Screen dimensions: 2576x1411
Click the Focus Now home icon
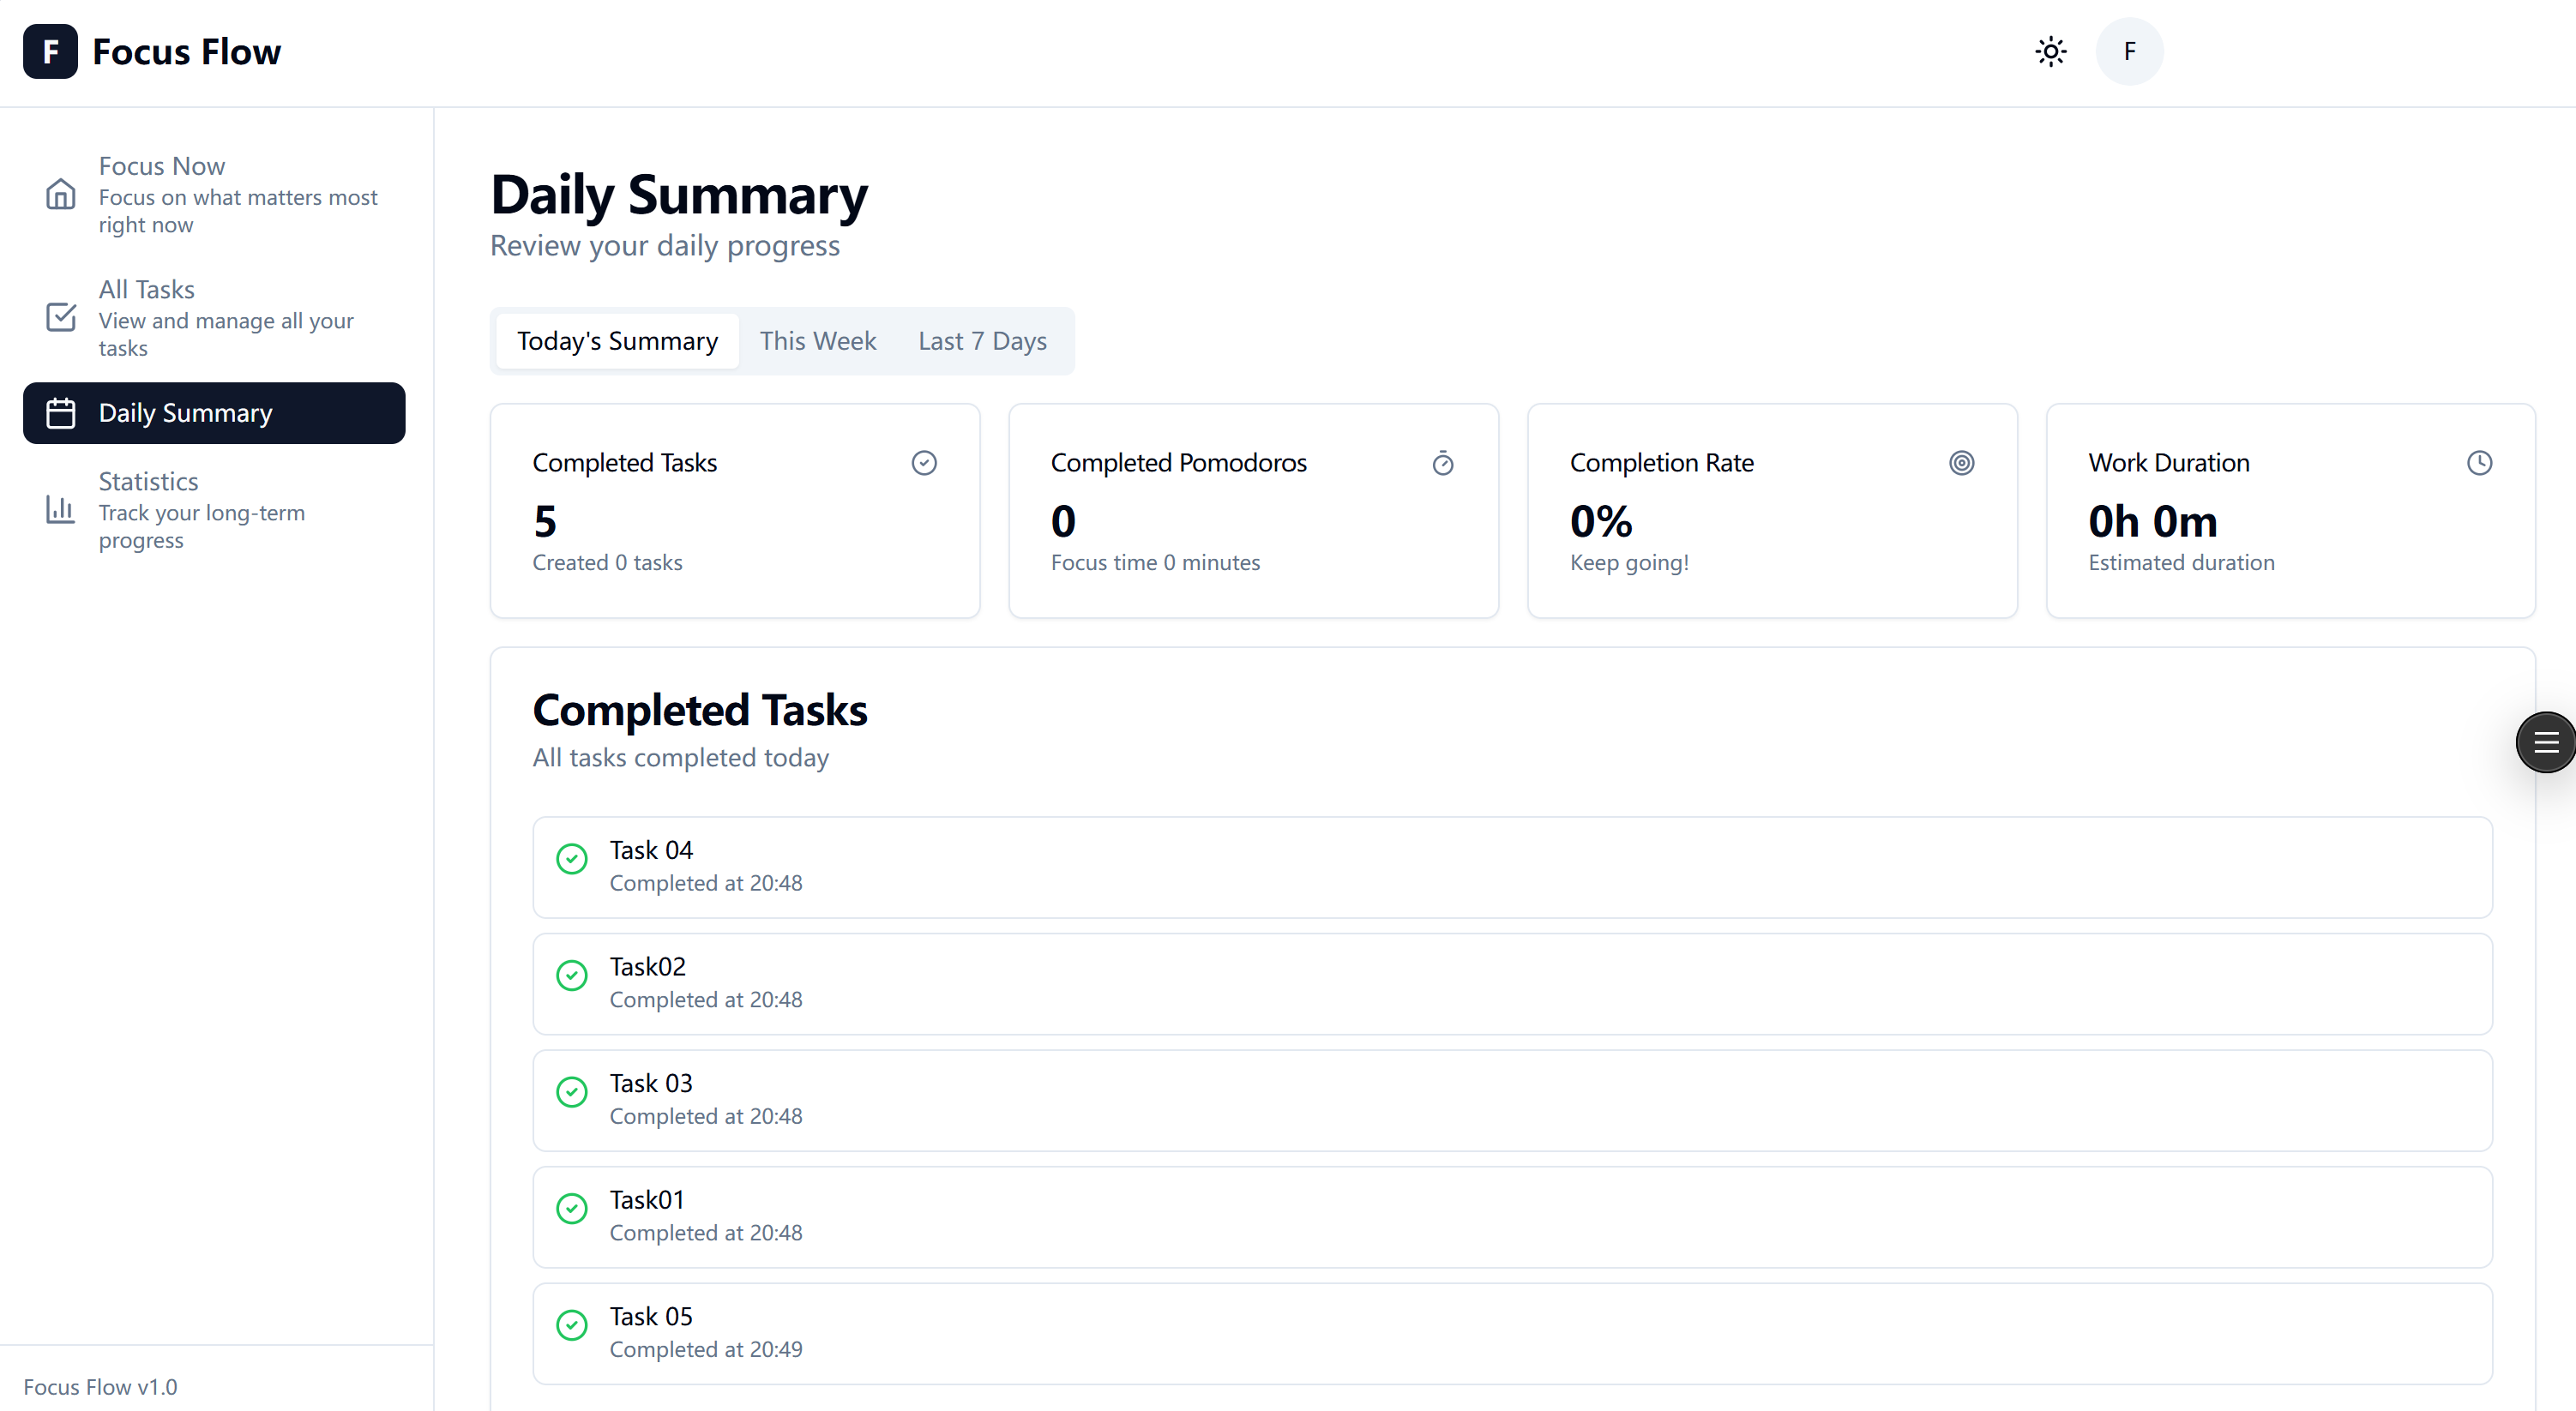coord(60,194)
